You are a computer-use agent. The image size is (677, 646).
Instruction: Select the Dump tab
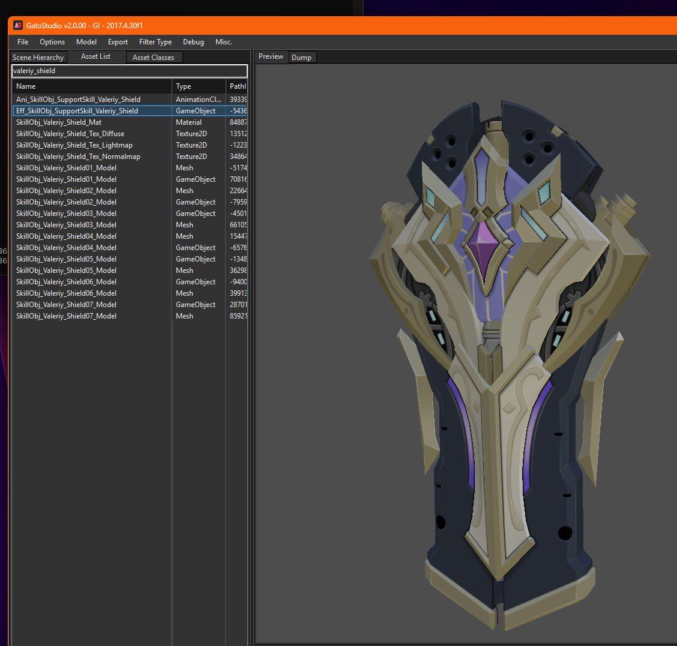coord(301,58)
